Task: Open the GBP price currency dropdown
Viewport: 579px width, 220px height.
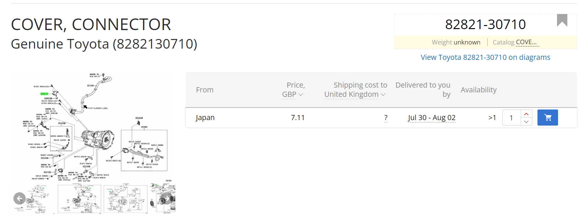Action: (x=292, y=94)
